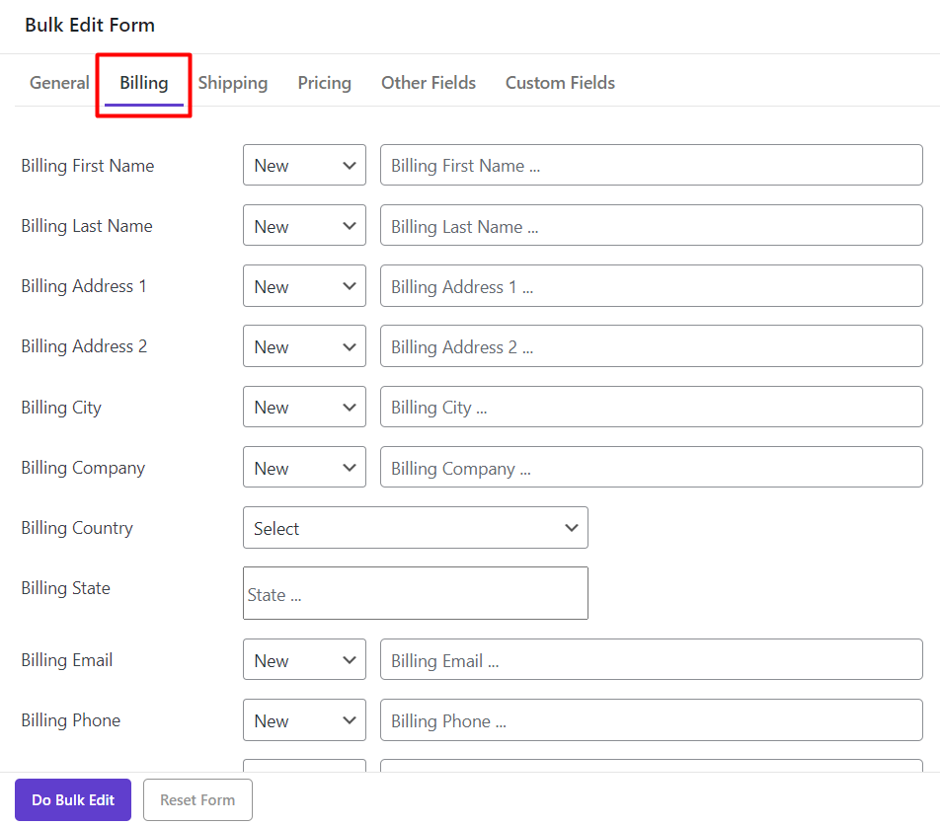The height and width of the screenshot is (826, 940).
Task: Open the Billing City operator dropdown
Action: point(304,407)
